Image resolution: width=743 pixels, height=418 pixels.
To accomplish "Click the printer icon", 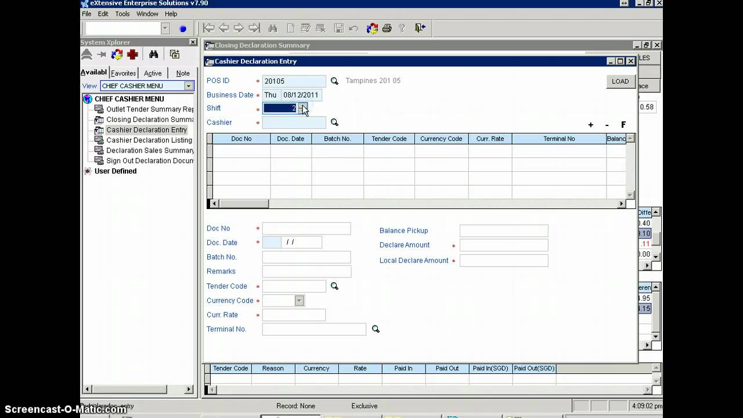I will (387, 28).
